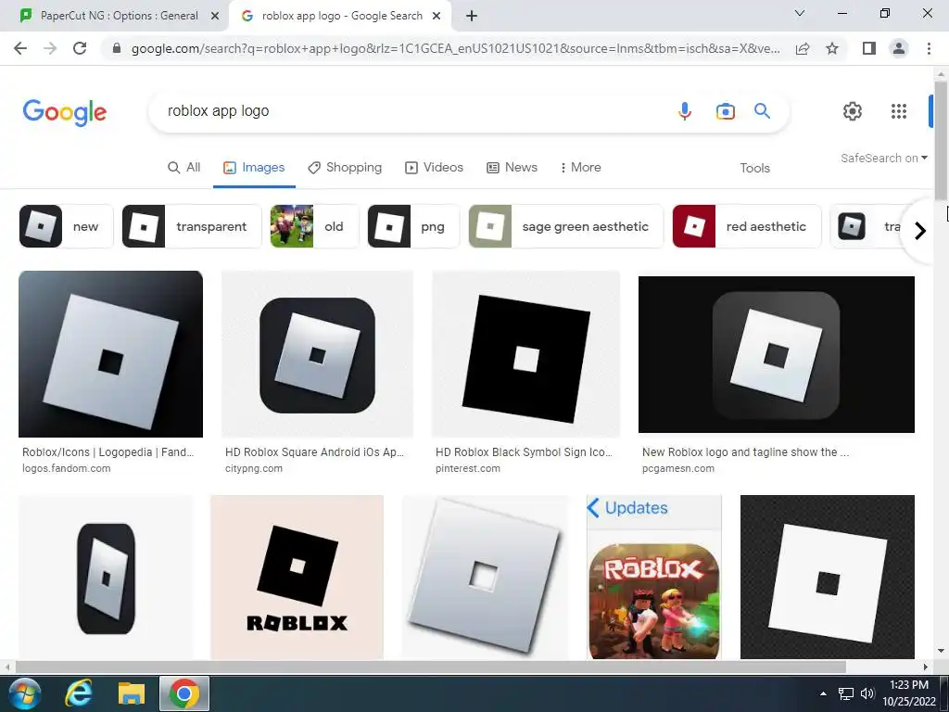Expand SafeSearch on dropdown
The width and height of the screenshot is (949, 712).
pyautogui.click(x=884, y=158)
